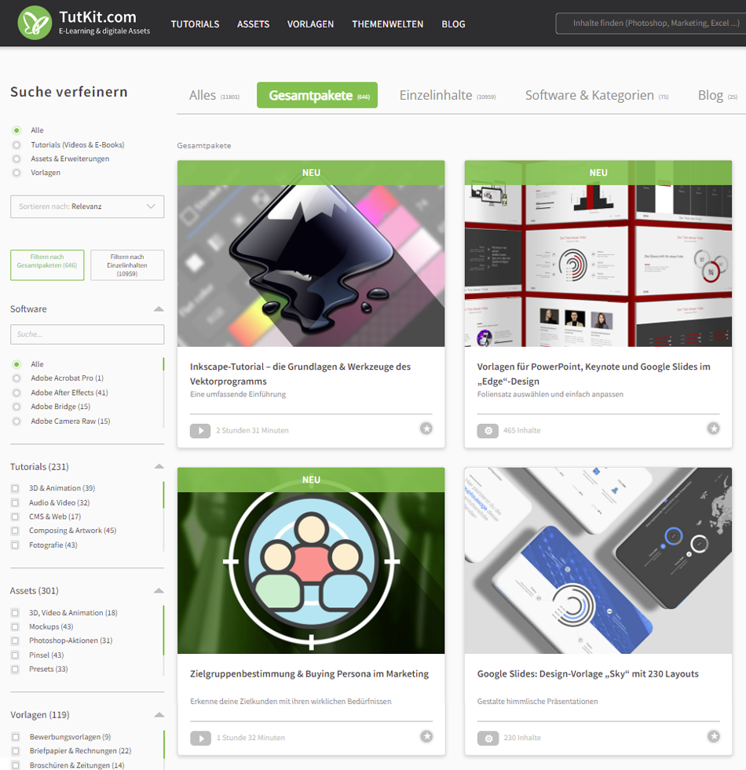The height and width of the screenshot is (770, 746).
Task: Switch to the Einzelinhalte tab
Action: tap(447, 95)
